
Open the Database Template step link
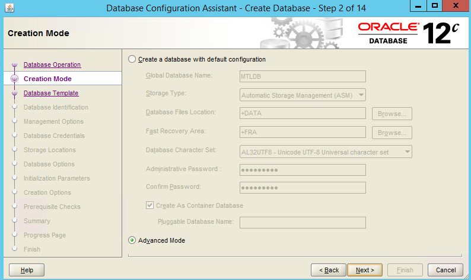pos(51,93)
